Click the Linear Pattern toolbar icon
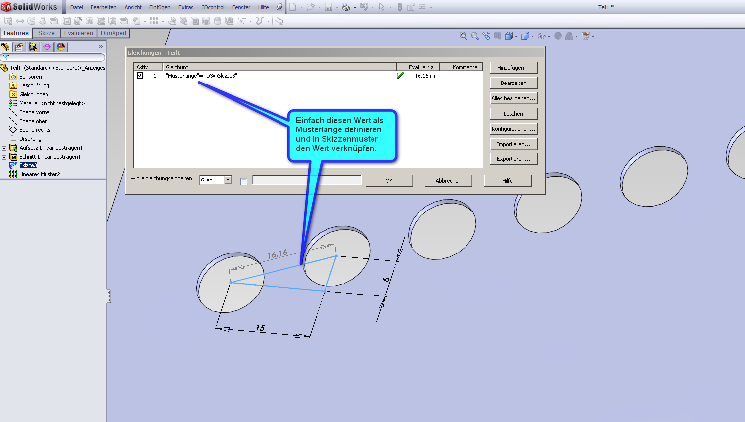This screenshot has height=422, width=745. [154, 21]
